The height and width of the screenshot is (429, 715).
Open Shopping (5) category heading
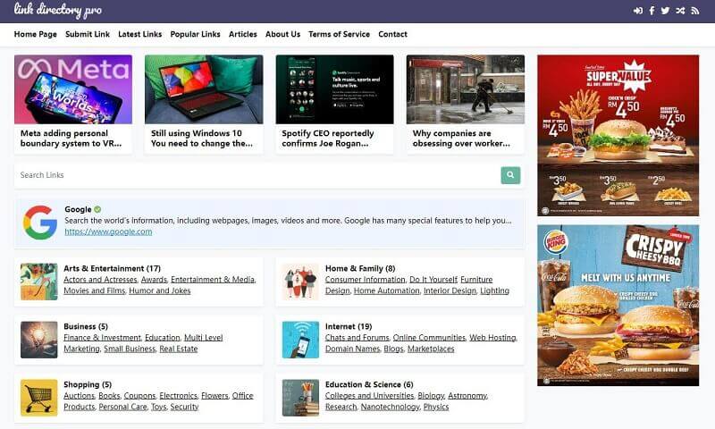[88, 385]
